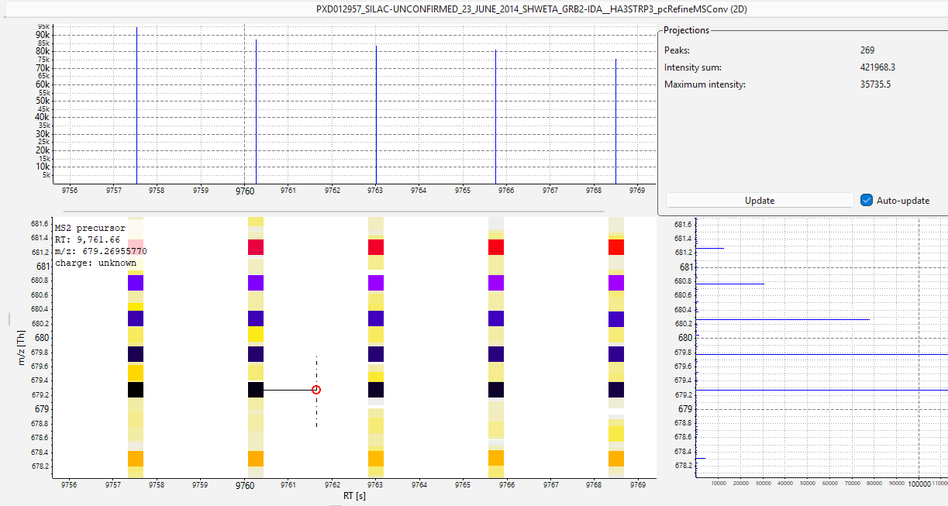Click the Projections group title
This screenshot has height=506, width=948.
tap(687, 30)
